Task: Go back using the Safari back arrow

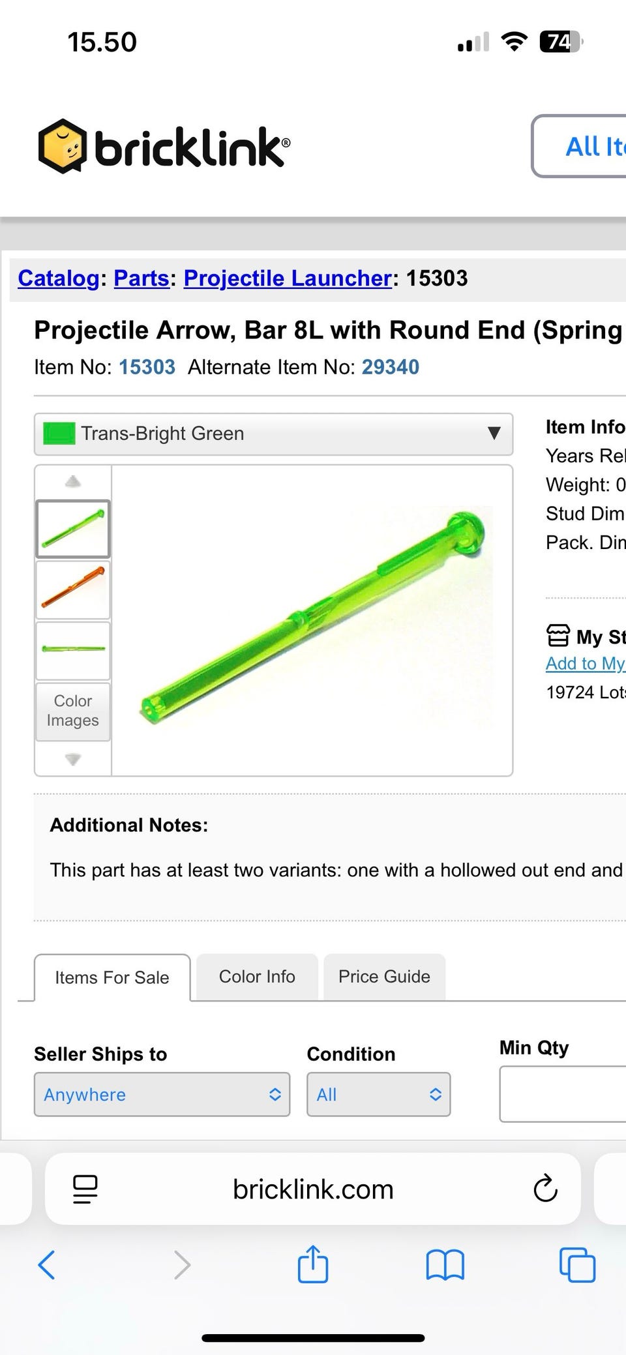Action: point(47,1265)
